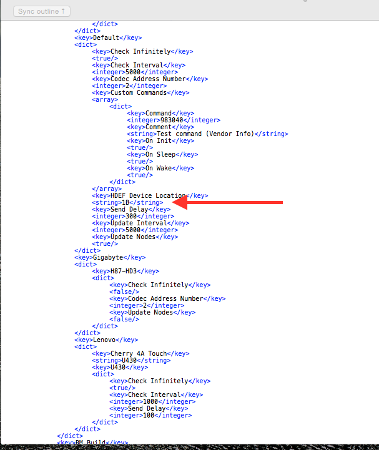This screenshot has width=379, height=450.
Task: Click 'Send Delay' key under U430
Action: pos(149,409)
